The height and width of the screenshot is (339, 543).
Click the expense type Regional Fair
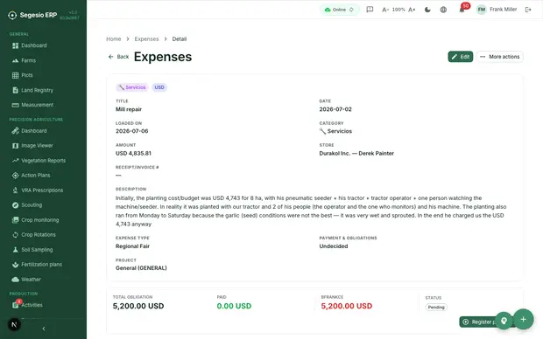tap(132, 246)
